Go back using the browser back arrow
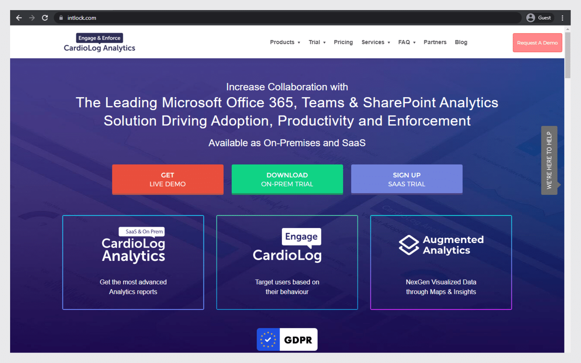Viewport: 581px width, 363px height. click(x=19, y=18)
